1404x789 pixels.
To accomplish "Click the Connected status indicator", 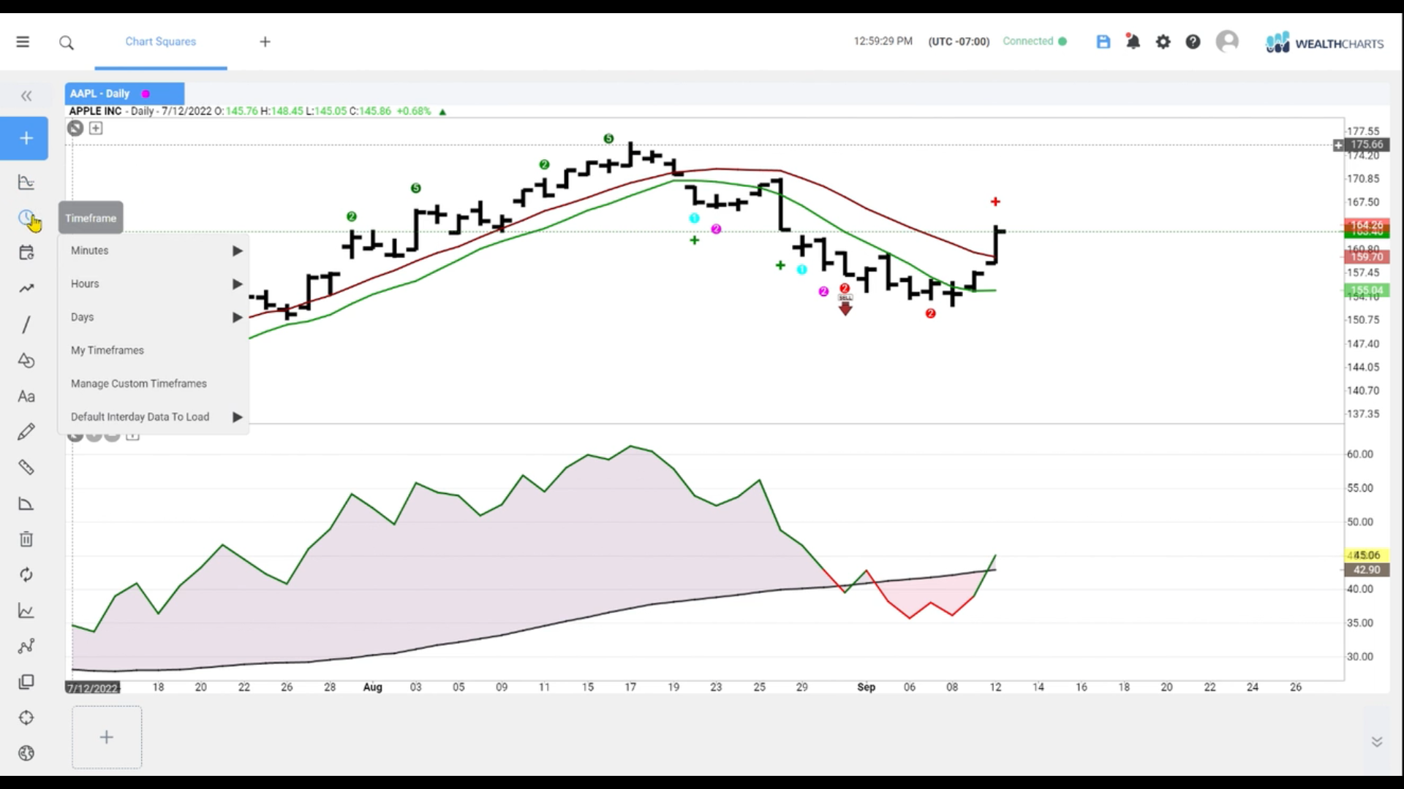I will coord(1035,41).
